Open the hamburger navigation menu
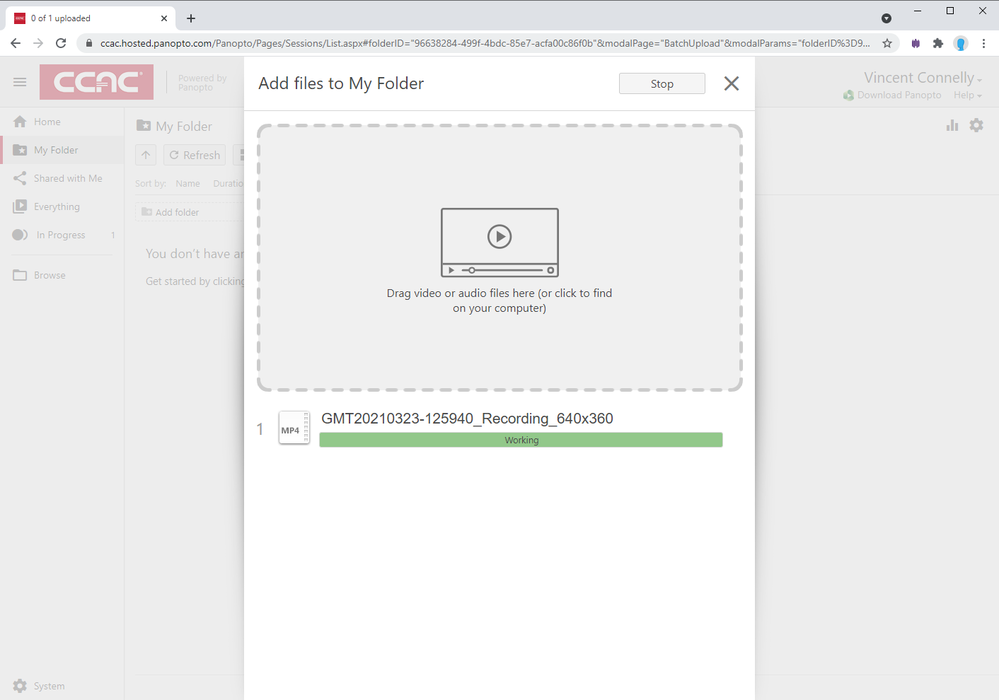The image size is (999, 700). click(20, 82)
